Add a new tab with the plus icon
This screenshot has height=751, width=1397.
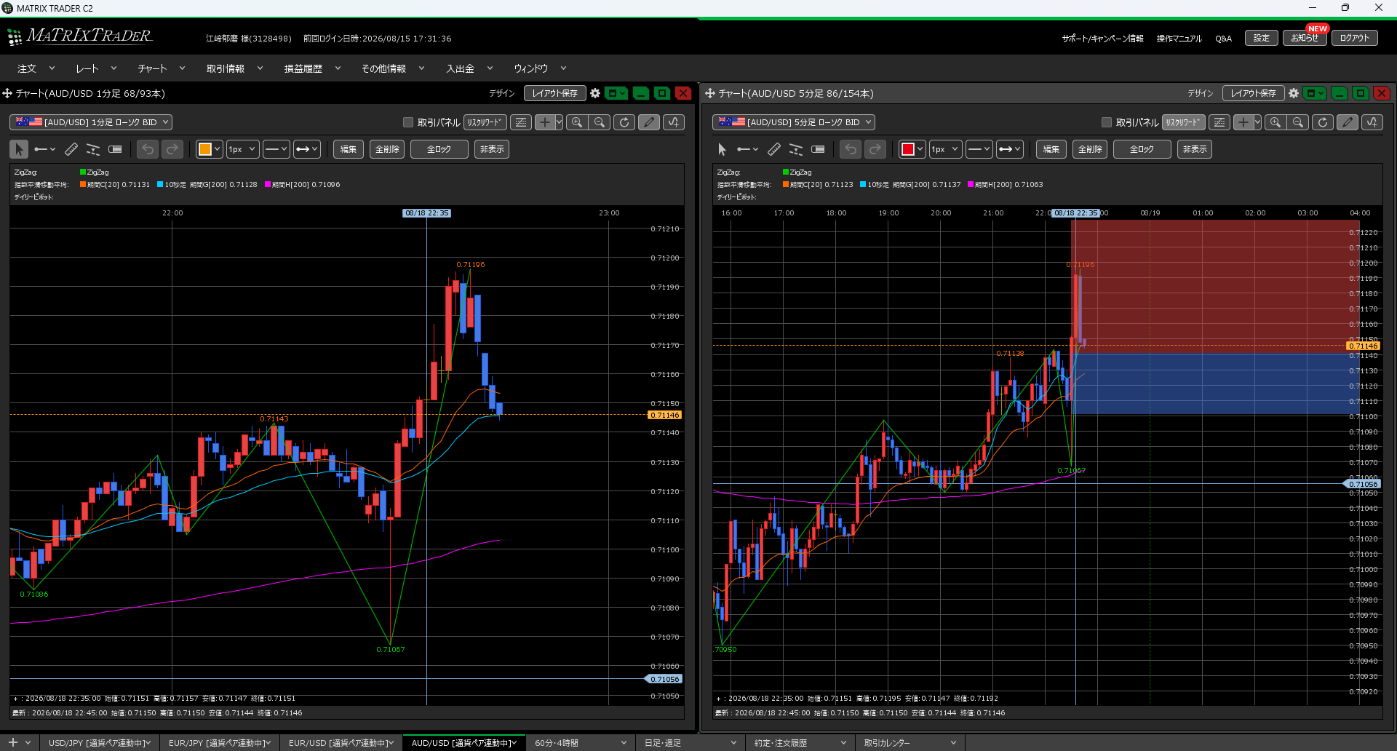click(x=12, y=742)
